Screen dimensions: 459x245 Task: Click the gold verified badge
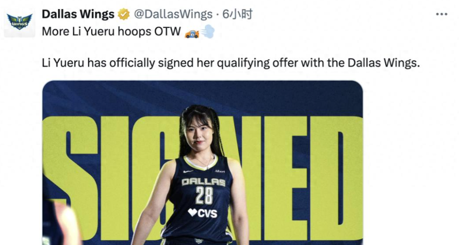point(124,14)
